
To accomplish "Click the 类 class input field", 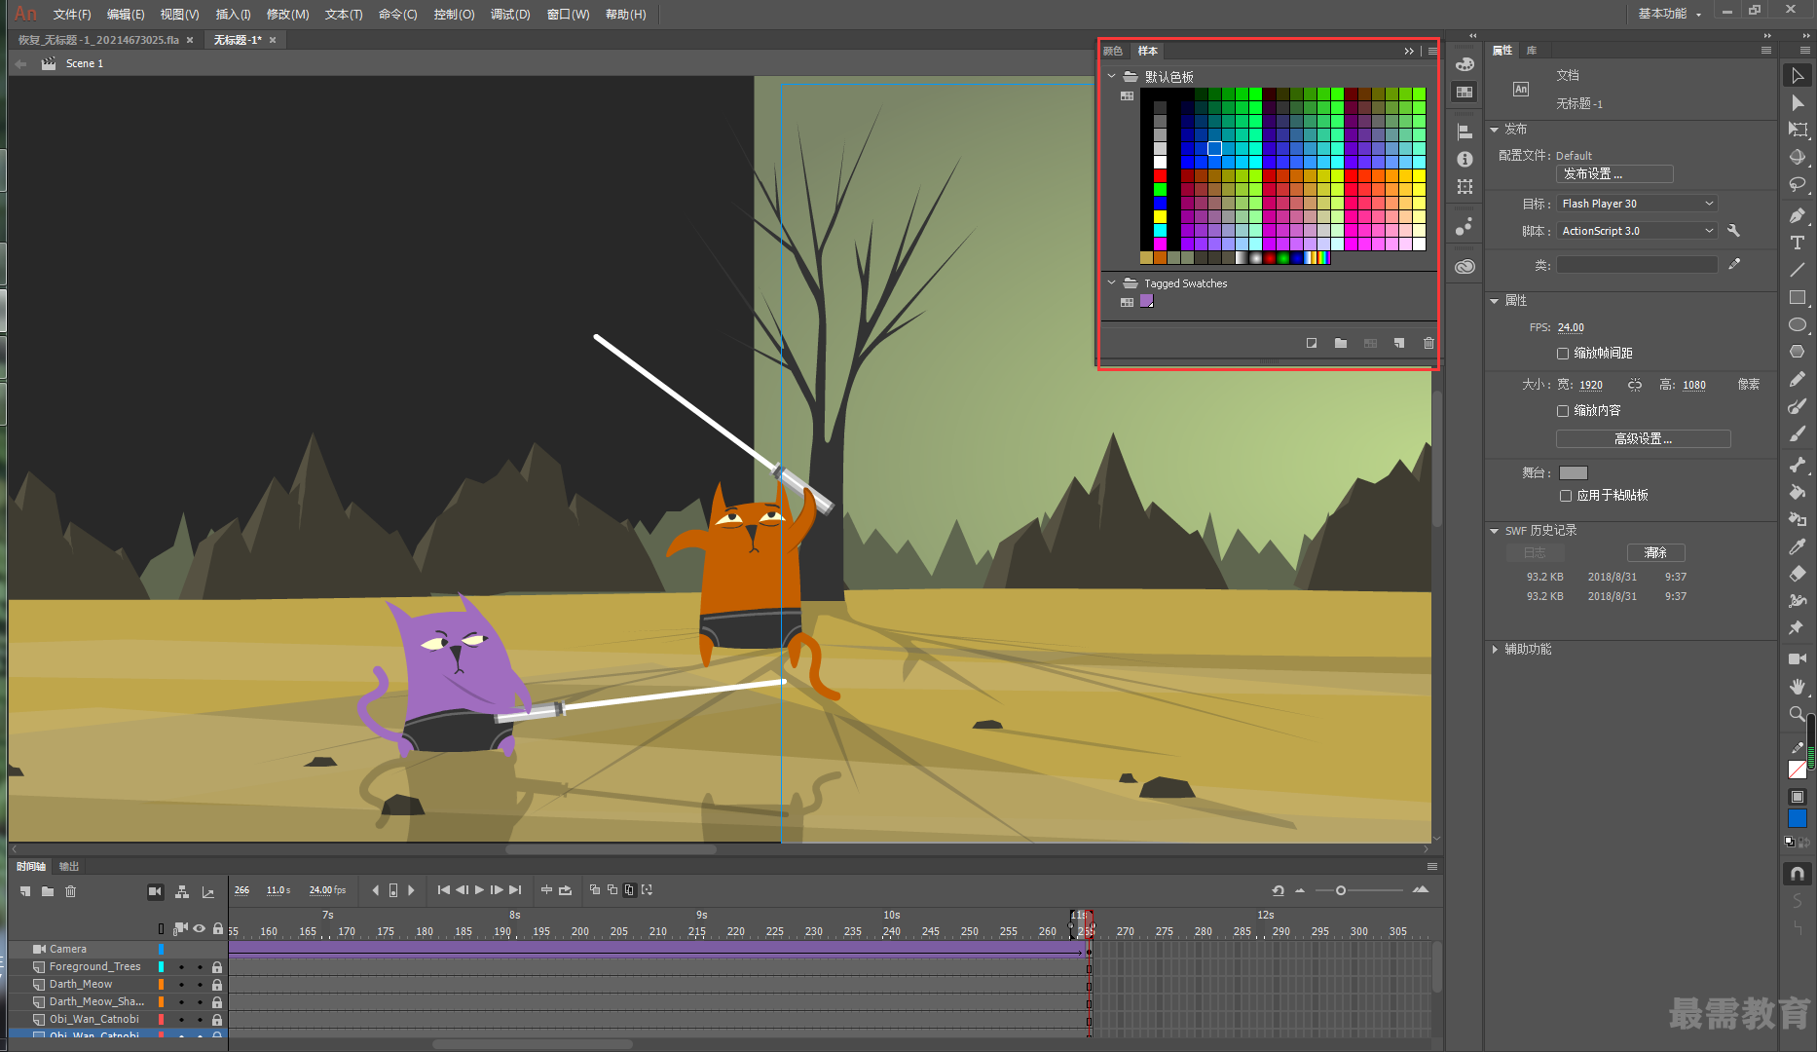I will [x=1637, y=265].
